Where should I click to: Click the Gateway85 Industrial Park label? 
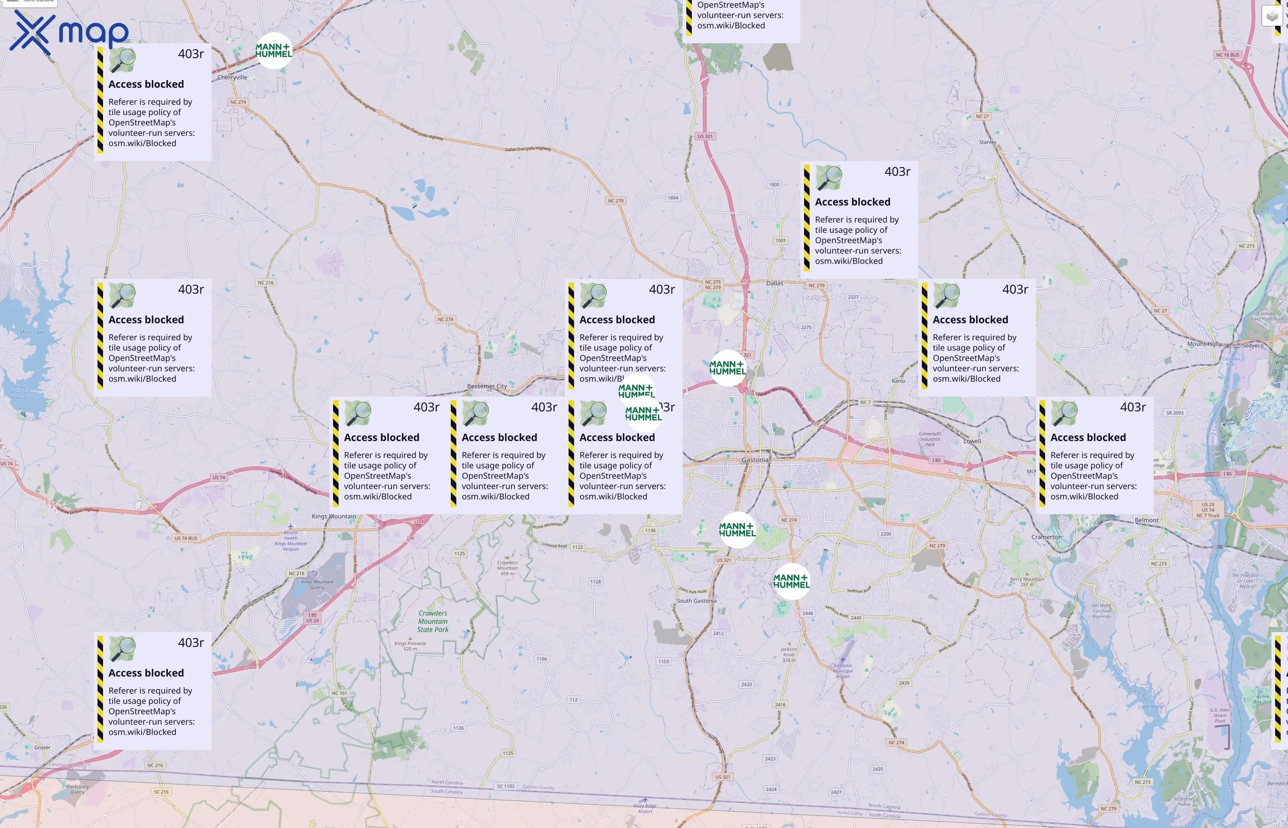[930, 439]
